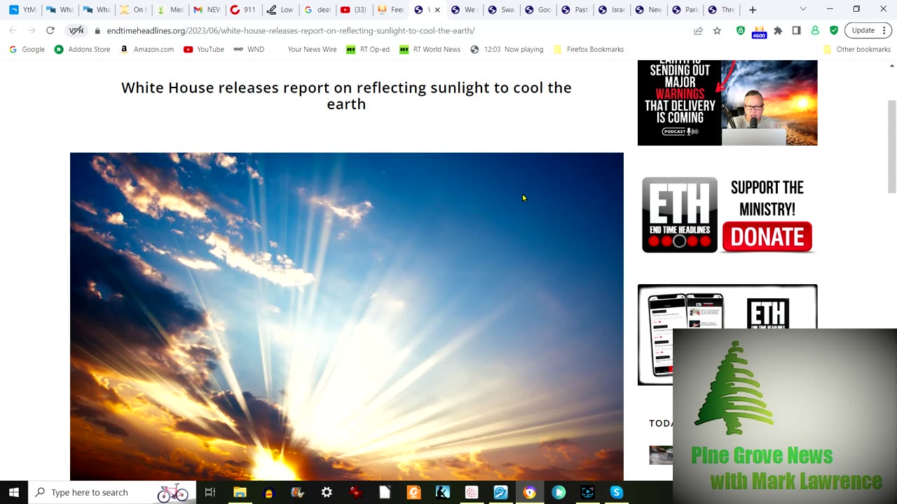Open RT World News bookmark
Viewport: 897px width, 504px height.
click(430, 49)
